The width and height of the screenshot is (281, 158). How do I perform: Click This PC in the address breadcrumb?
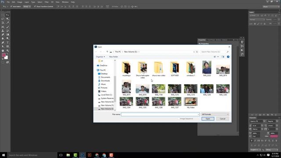(118, 52)
